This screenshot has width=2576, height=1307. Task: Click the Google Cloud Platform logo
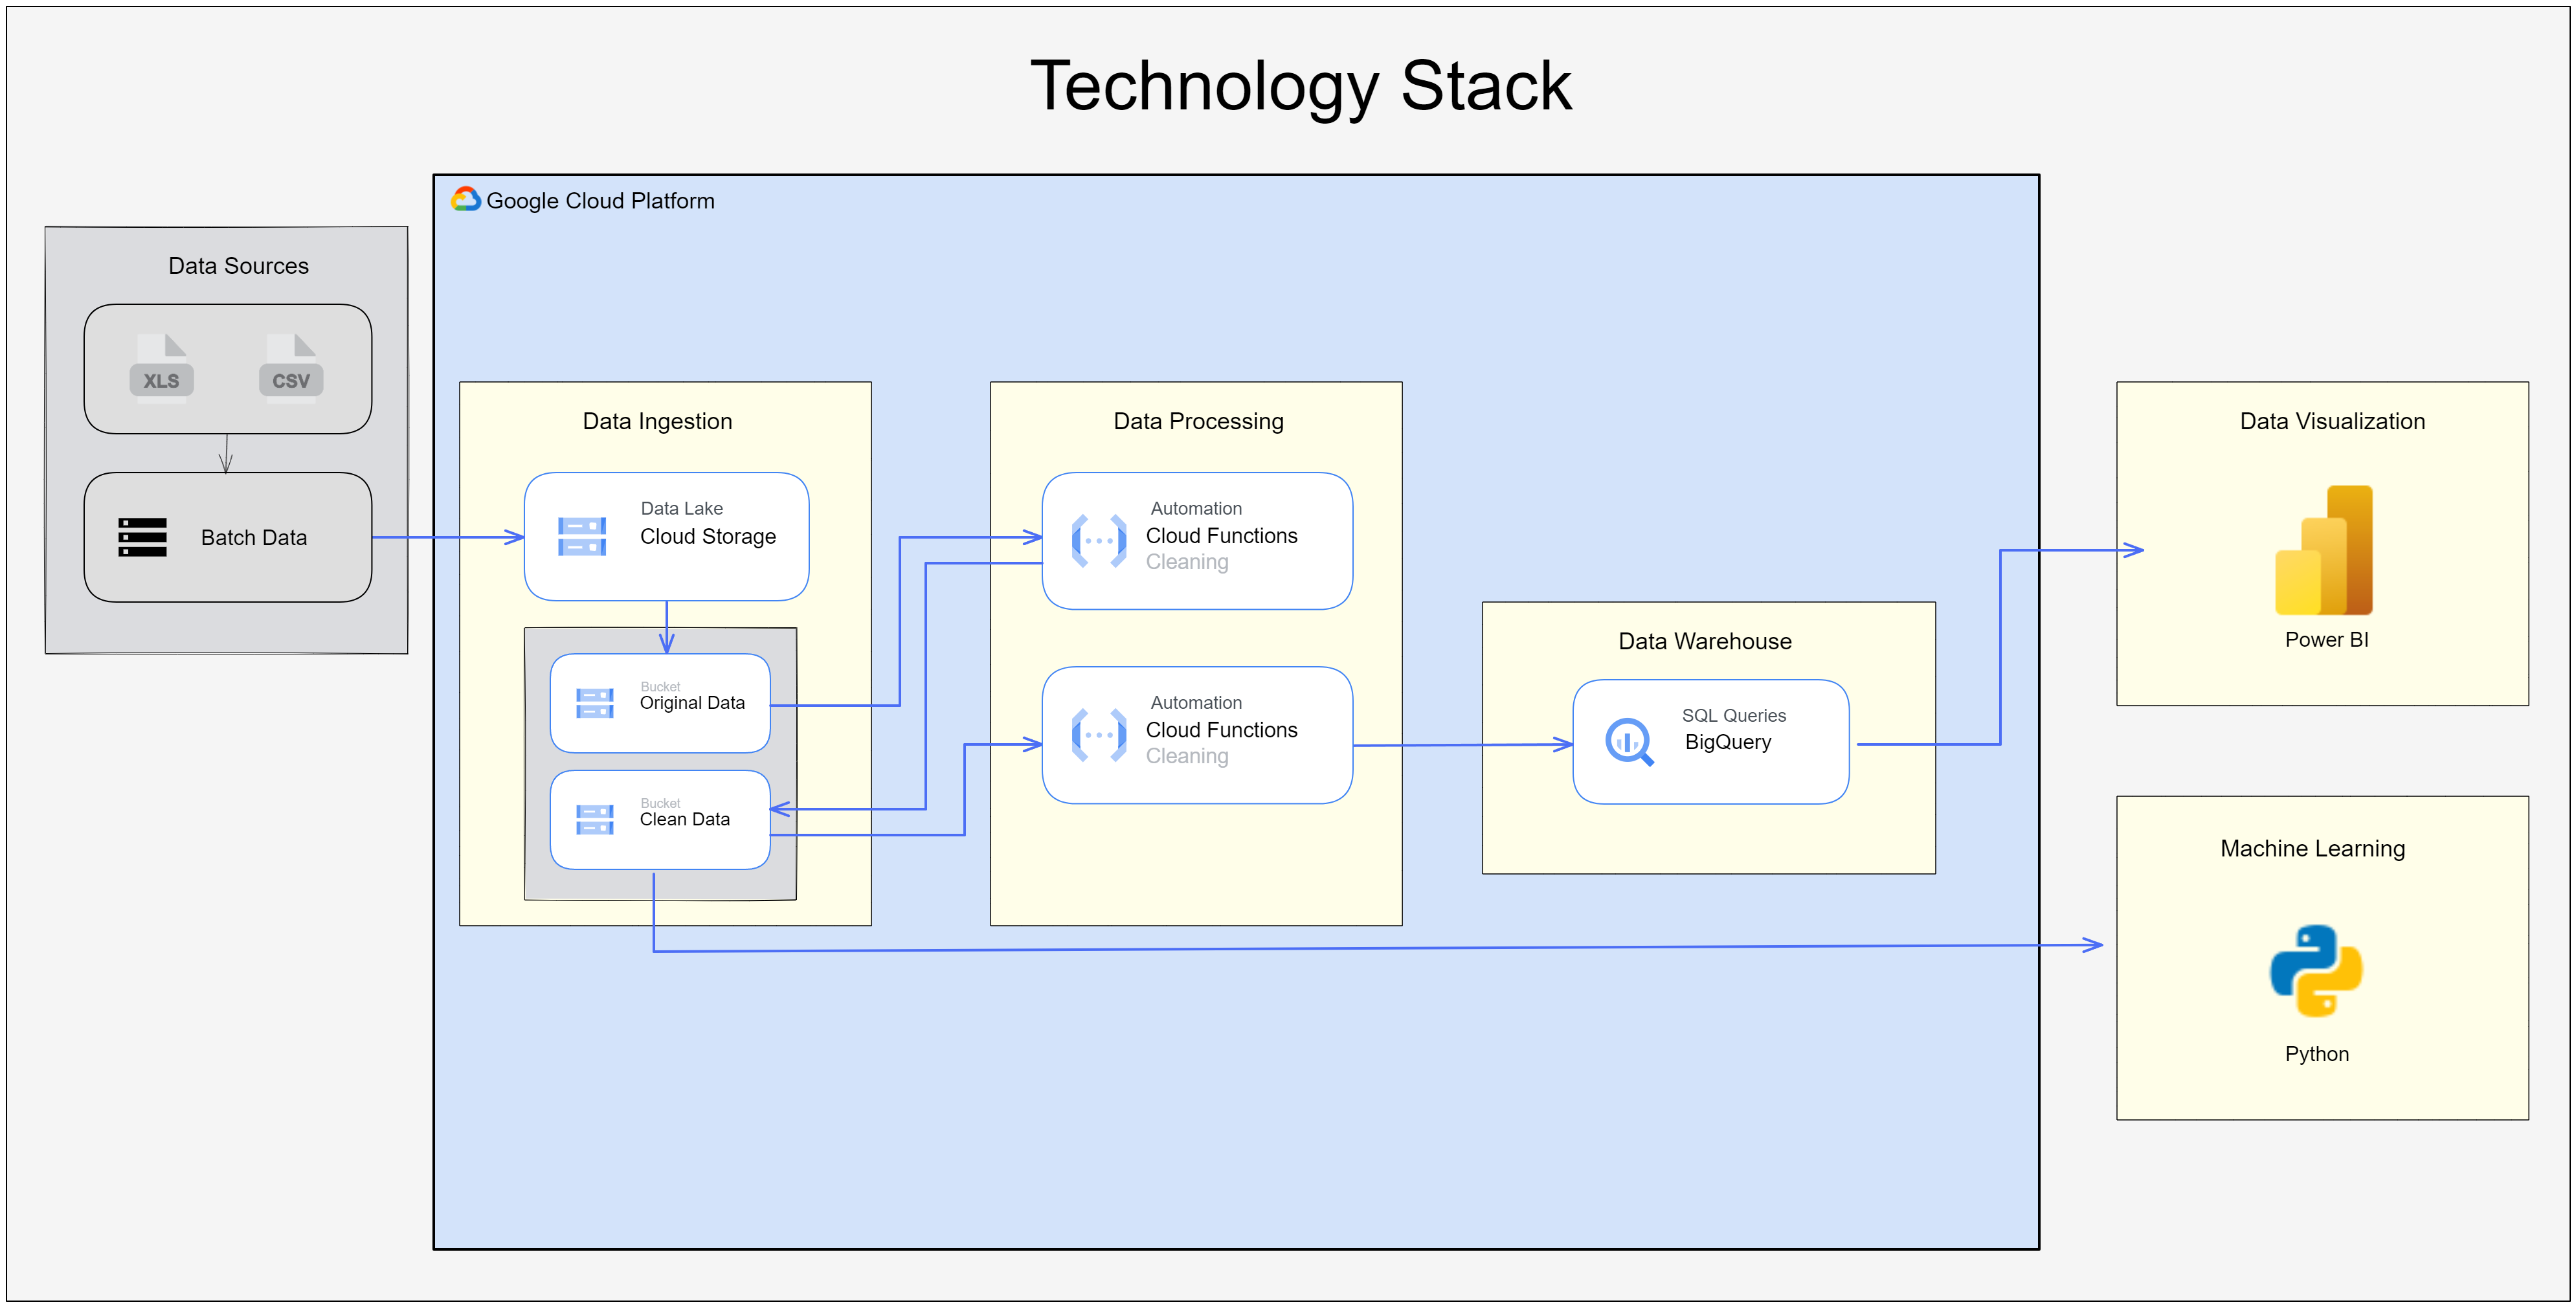[466, 199]
